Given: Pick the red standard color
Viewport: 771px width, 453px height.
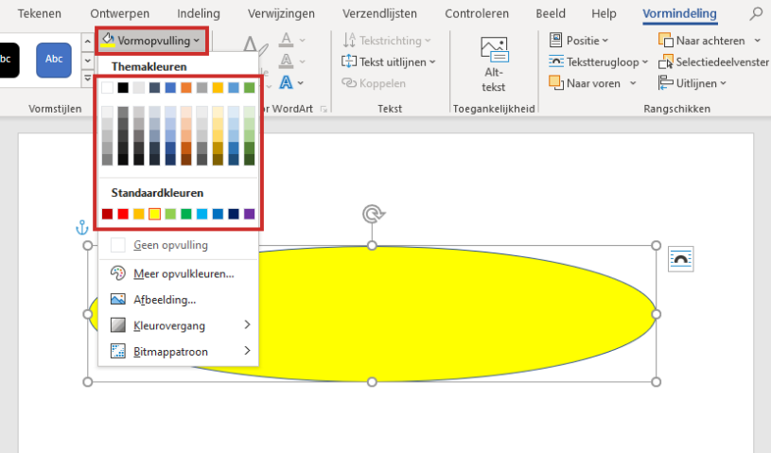Looking at the screenshot, I should [x=123, y=214].
